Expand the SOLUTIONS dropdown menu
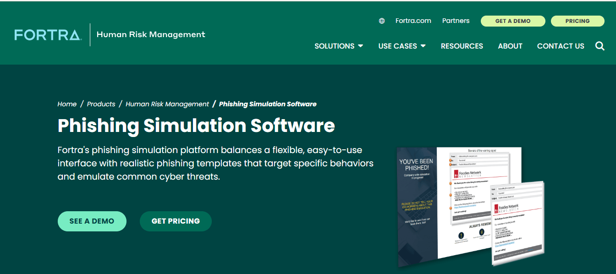Image resolution: width=616 pixels, height=274 pixels. click(339, 46)
